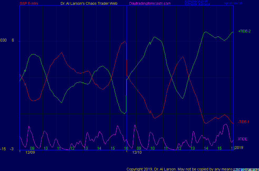Click the 030 6 y-axis label

7,40
